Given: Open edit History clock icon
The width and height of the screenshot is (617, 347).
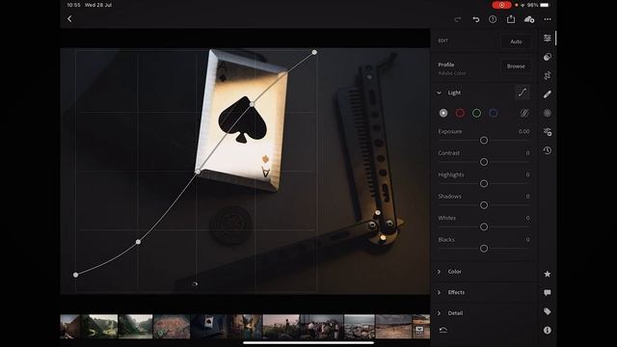Looking at the screenshot, I should 548,150.
